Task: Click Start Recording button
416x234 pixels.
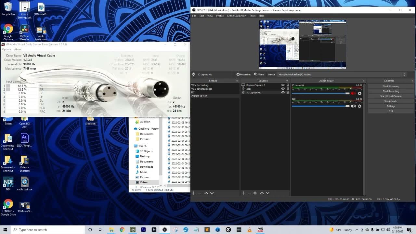Action: pos(391,91)
